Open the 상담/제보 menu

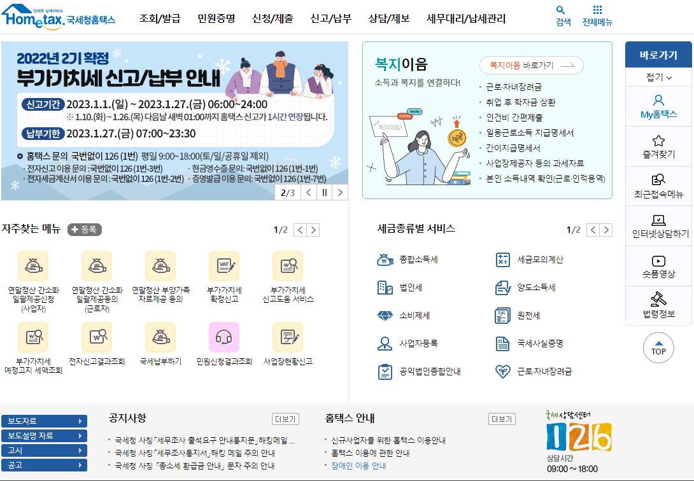[389, 18]
